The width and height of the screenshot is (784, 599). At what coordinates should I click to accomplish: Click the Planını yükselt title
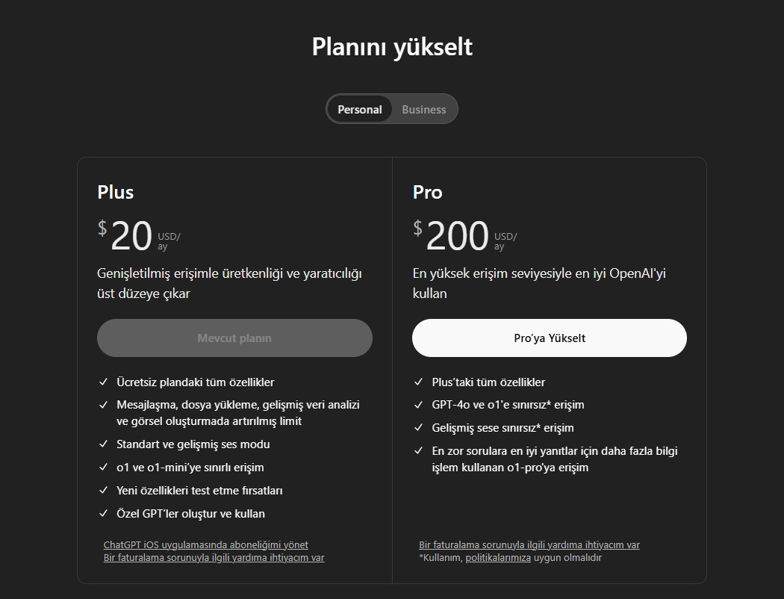point(391,46)
